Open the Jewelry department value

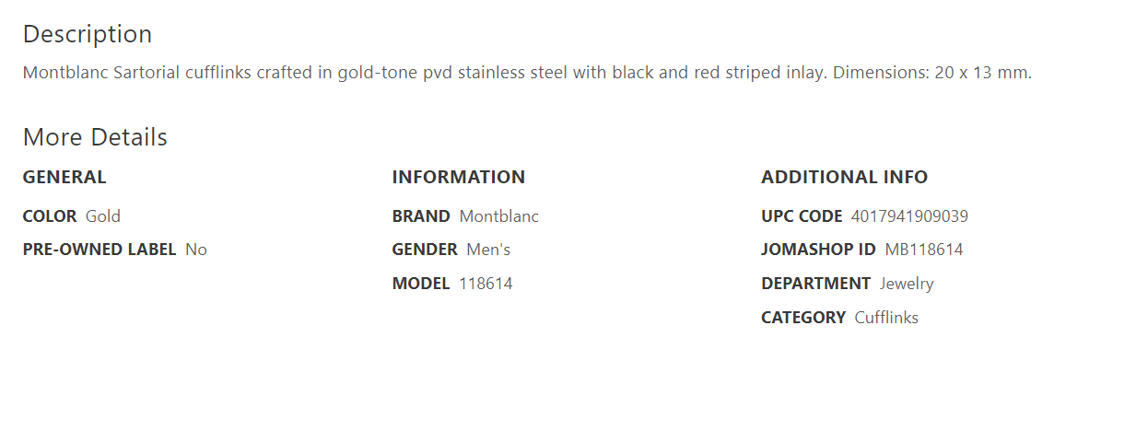907,284
